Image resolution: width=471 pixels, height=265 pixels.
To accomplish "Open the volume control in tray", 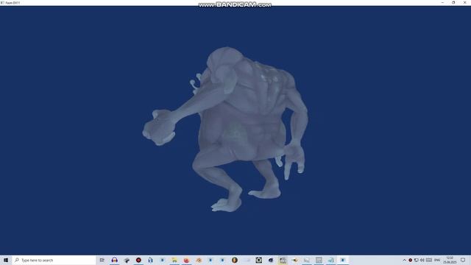I will pos(422,260).
